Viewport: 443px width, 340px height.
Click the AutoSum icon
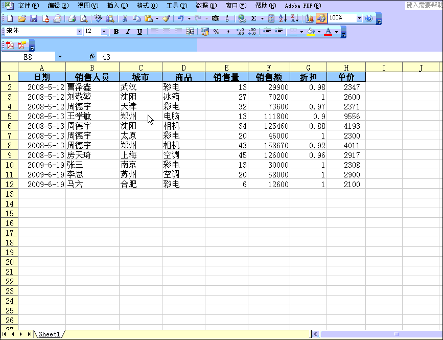click(253, 18)
